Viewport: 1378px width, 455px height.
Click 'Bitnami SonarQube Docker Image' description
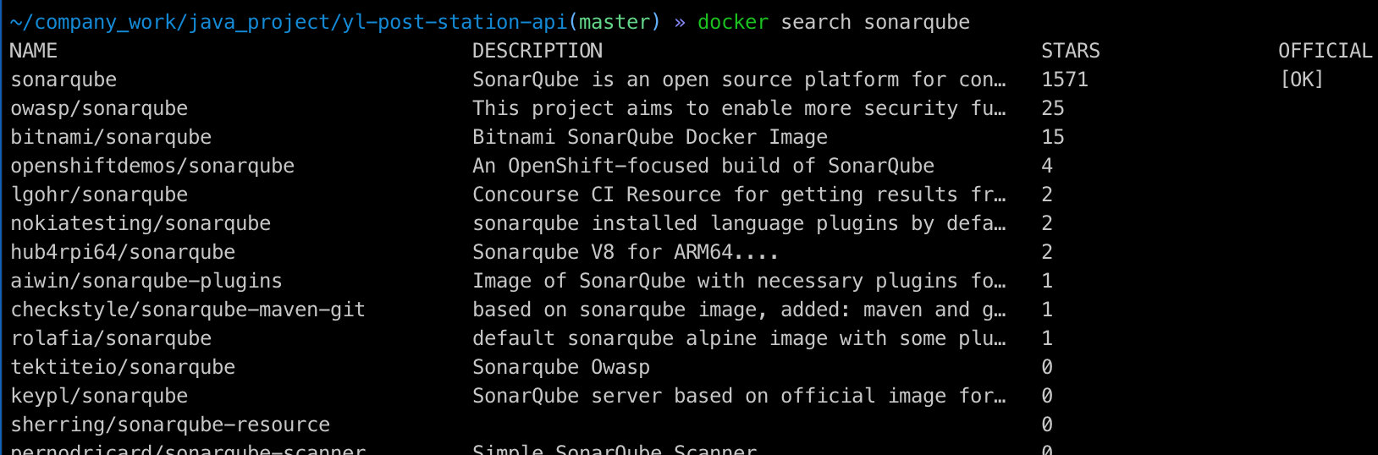coord(650,137)
